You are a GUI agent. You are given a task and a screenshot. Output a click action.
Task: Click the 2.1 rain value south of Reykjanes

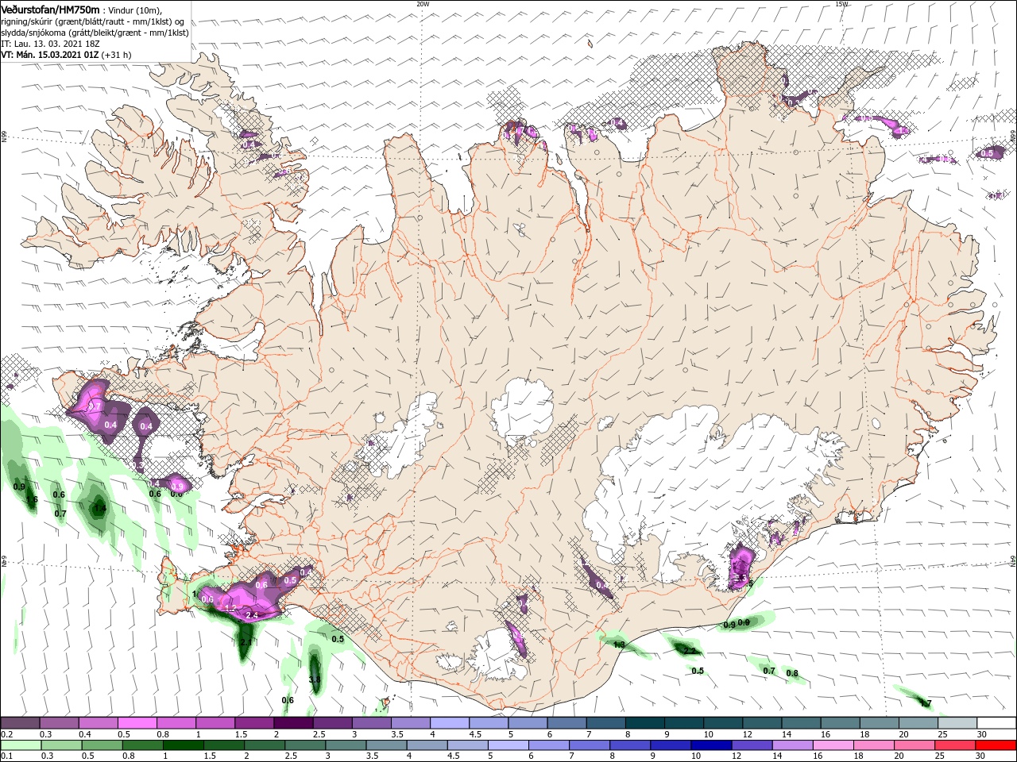tap(246, 641)
